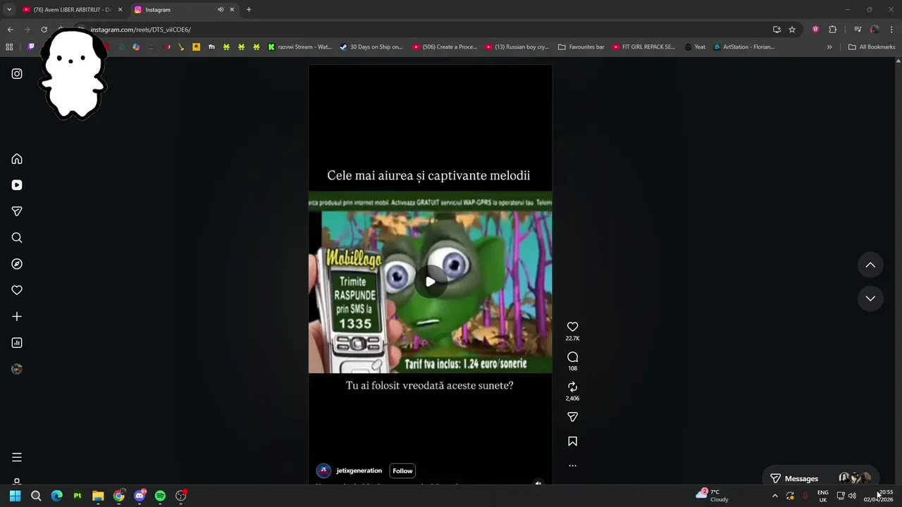Open jetixgeneration profile link
The image size is (902, 507).
coord(359,471)
